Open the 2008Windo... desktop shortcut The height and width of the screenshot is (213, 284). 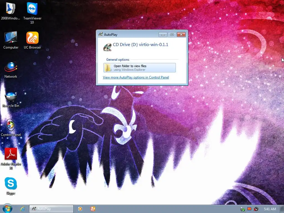point(11,11)
